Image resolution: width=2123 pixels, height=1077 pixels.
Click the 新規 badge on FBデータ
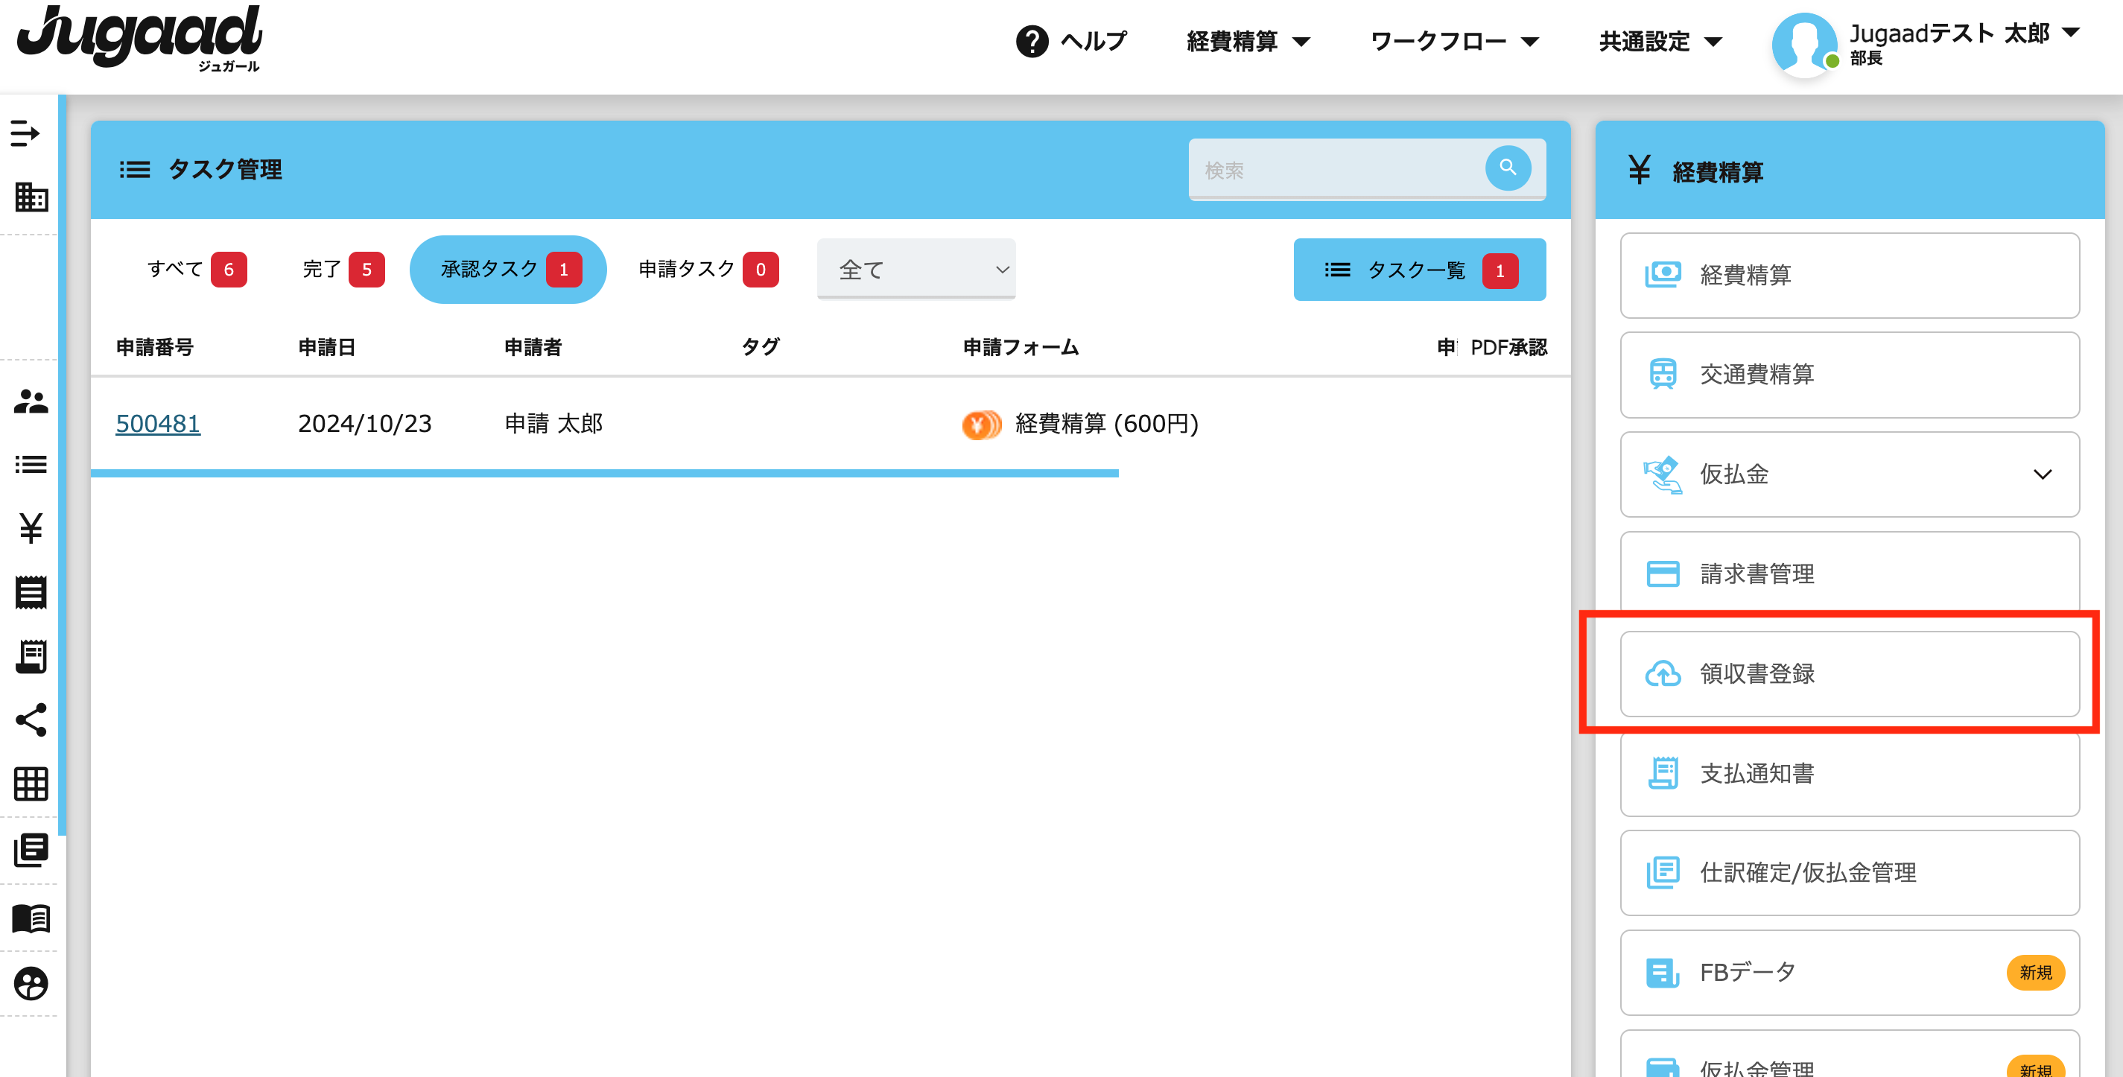(x=2035, y=973)
